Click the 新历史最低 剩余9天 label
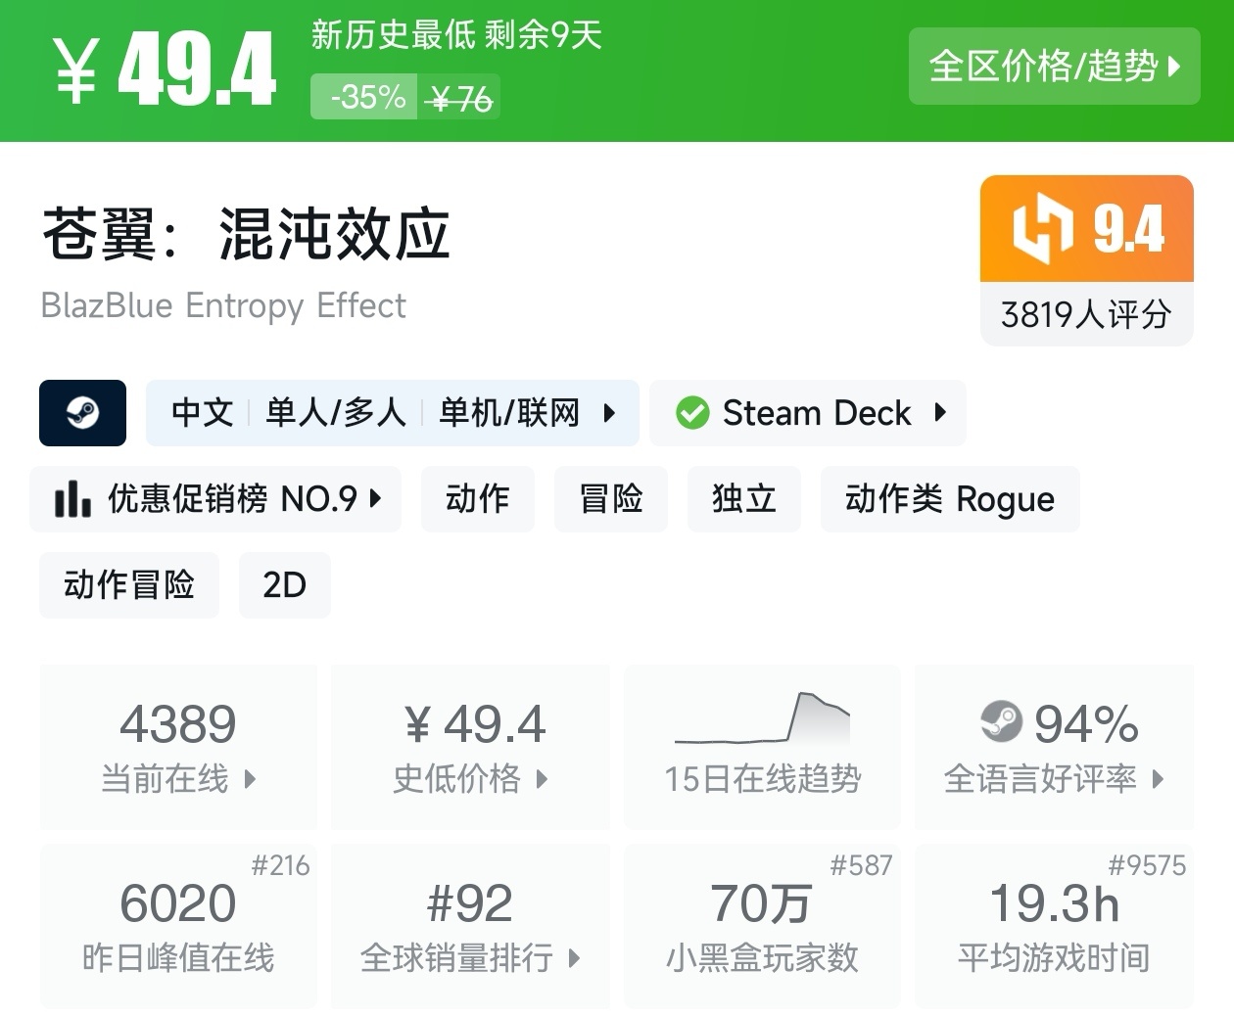 point(456,35)
